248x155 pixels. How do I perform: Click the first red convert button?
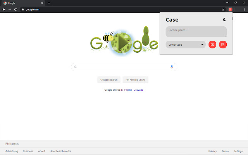click(x=212, y=45)
